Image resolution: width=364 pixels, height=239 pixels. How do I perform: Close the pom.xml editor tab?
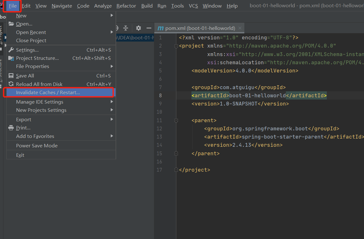click(240, 28)
